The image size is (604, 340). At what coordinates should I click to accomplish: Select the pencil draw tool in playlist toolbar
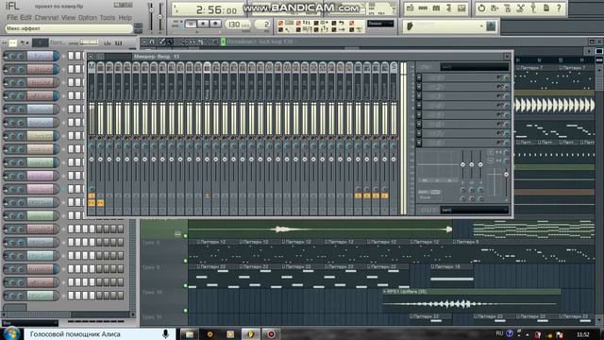click(161, 42)
